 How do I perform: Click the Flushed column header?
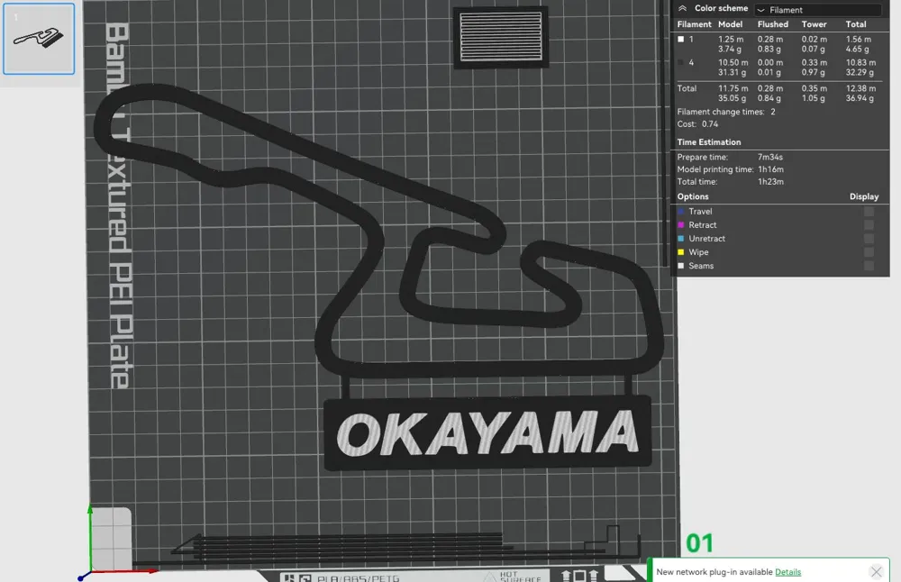pyautogui.click(x=773, y=24)
